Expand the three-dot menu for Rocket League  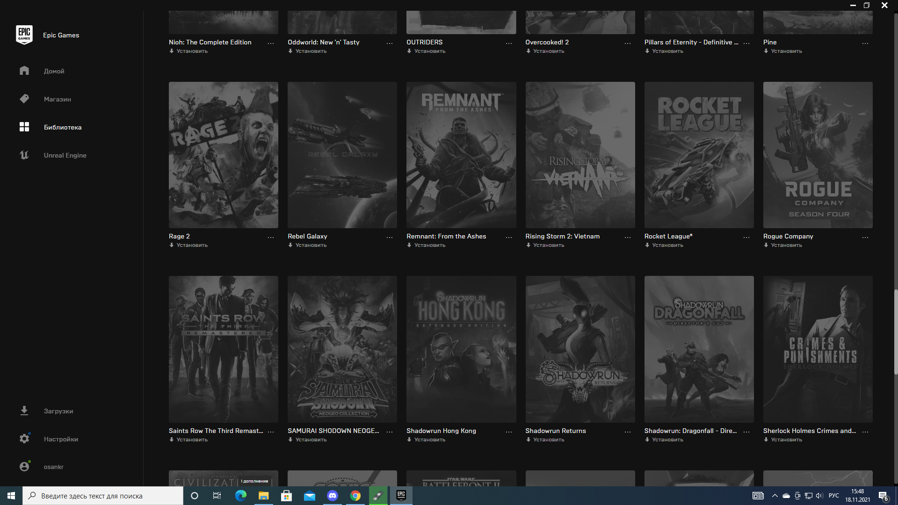pyautogui.click(x=746, y=238)
